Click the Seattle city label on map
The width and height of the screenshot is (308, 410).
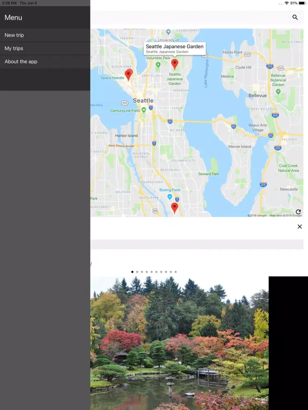[143, 101]
